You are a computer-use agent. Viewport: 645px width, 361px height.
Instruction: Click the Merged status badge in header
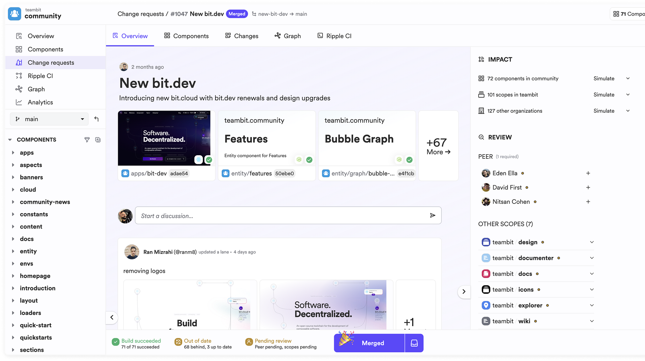coord(237,14)
